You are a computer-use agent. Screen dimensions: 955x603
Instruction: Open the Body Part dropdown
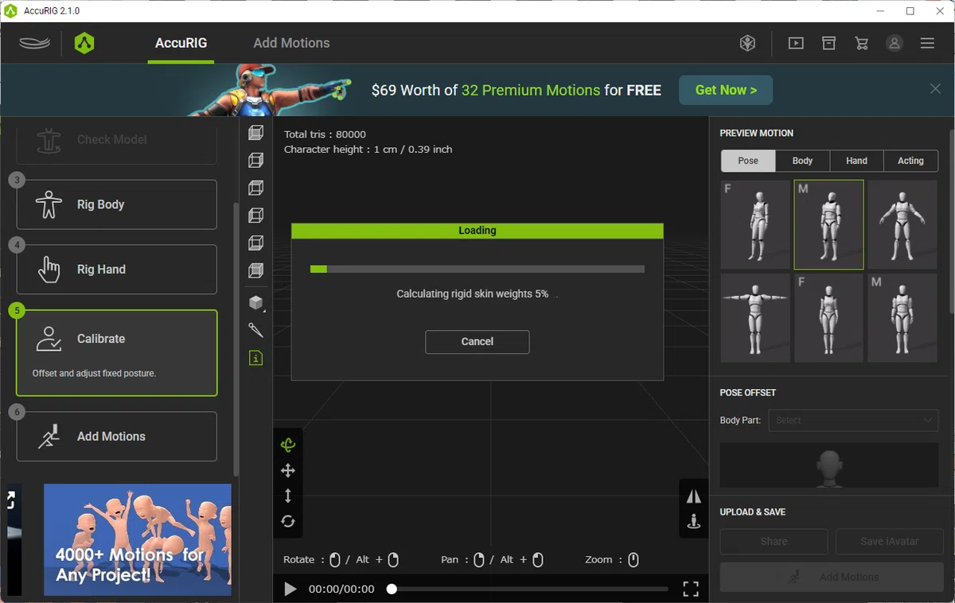pos(853,420)
